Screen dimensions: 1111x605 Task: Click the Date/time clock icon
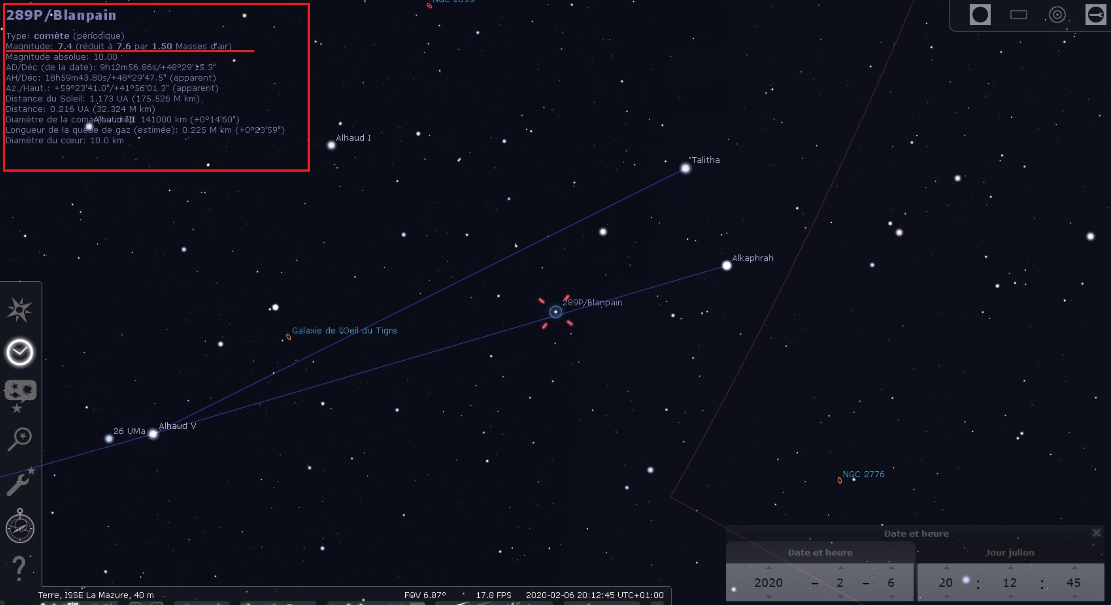(20, 352)
